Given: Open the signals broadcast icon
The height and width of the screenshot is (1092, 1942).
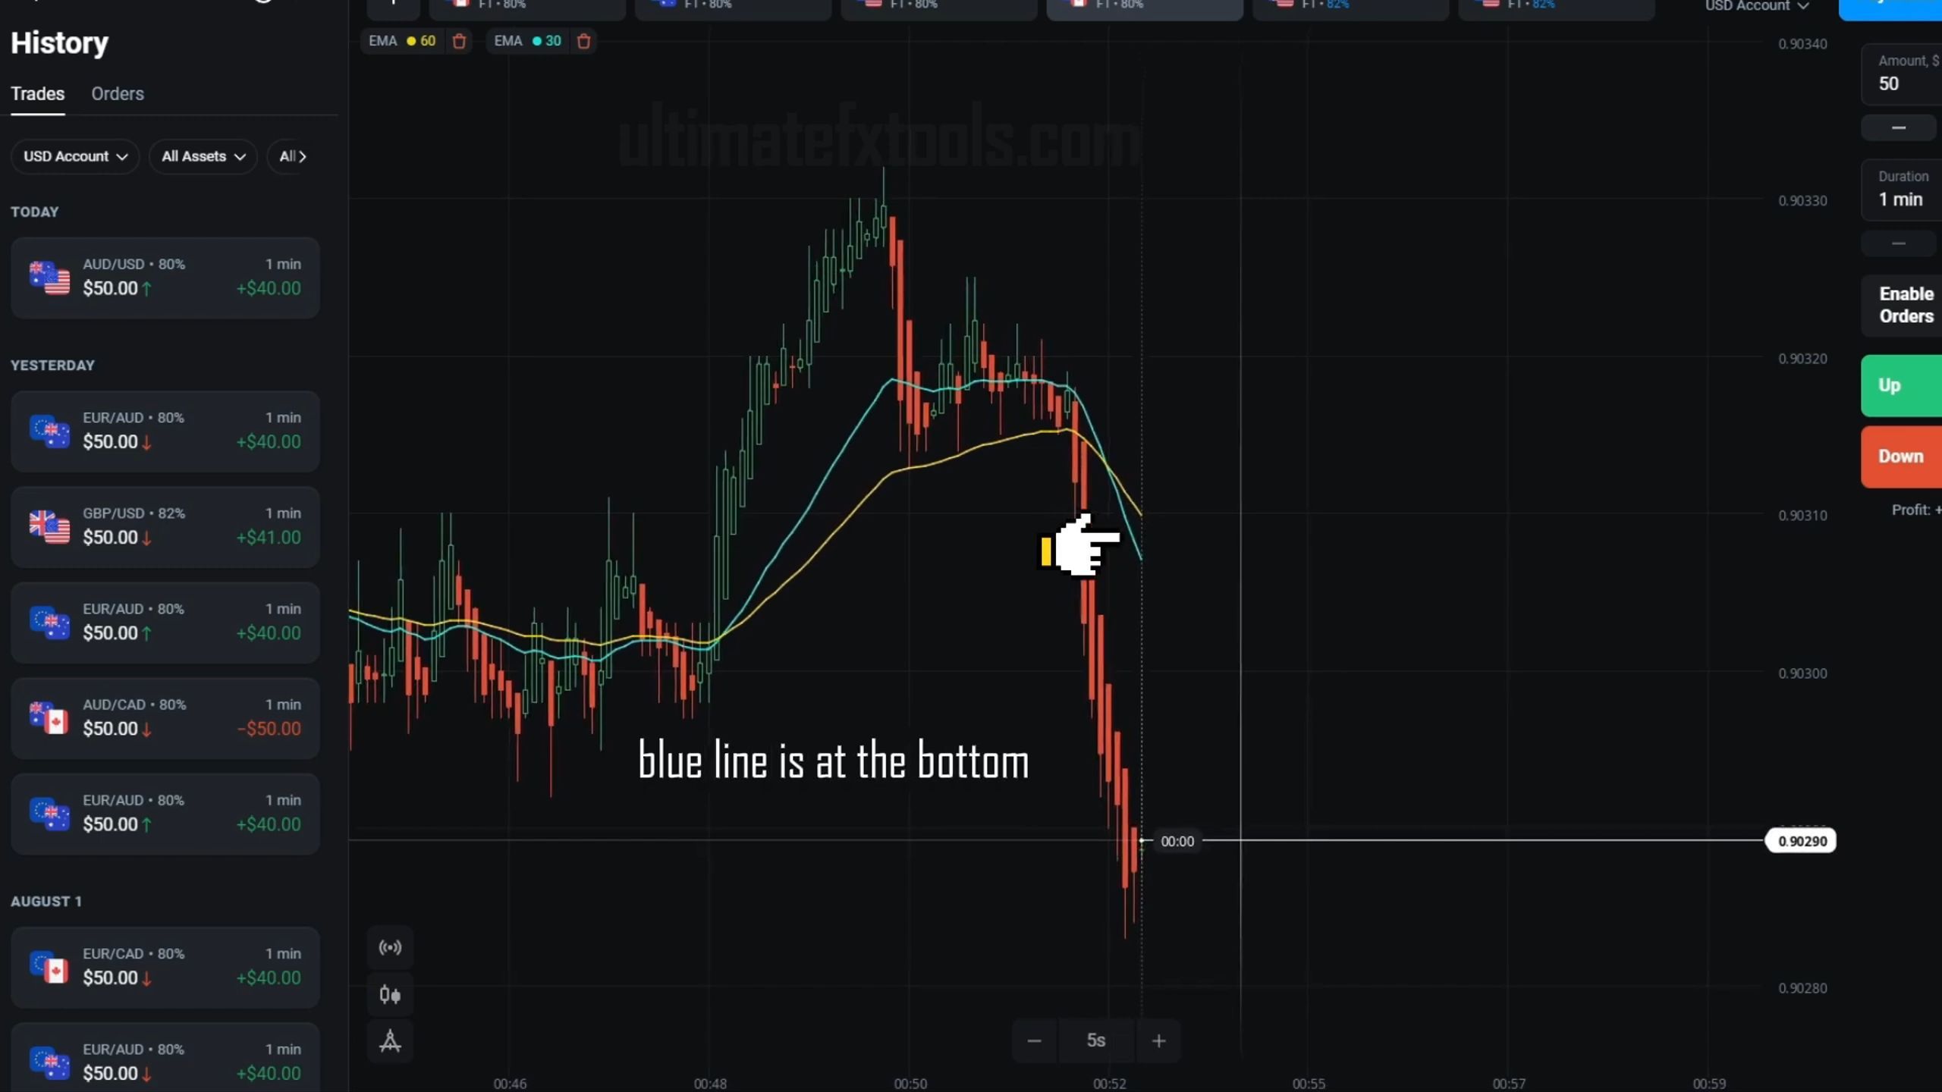Looking at the screenshot, I should (390, 947).
